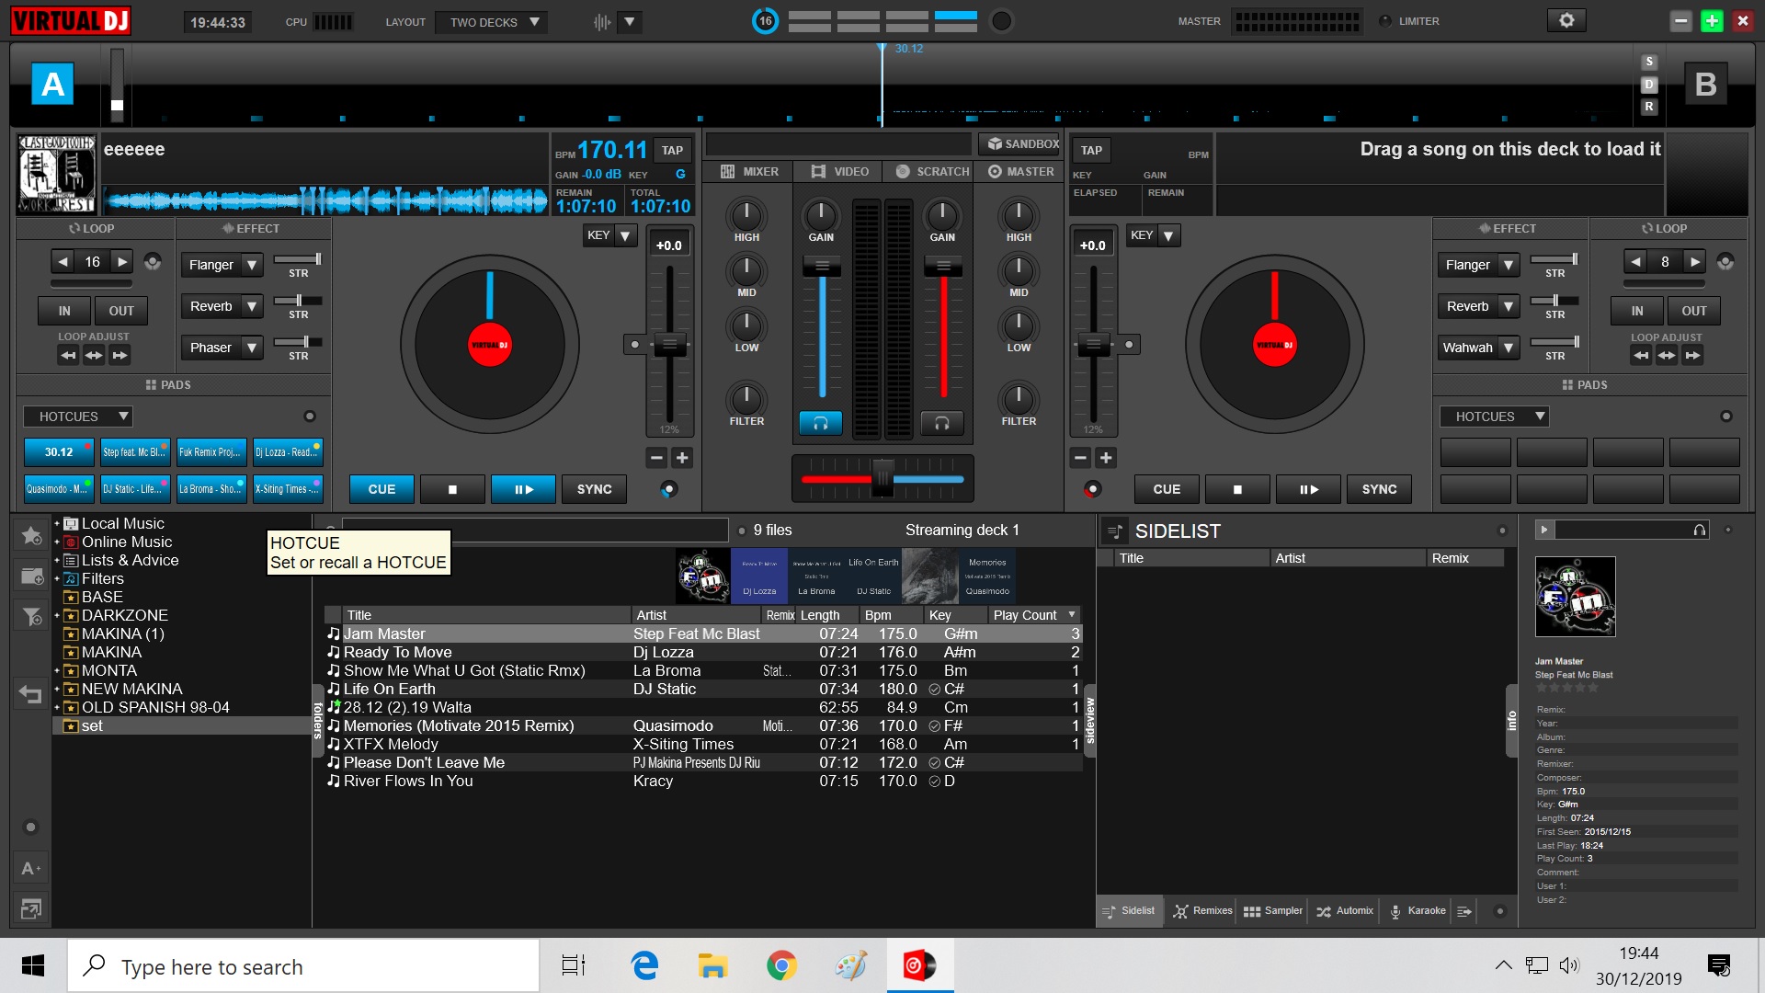This screenshot has width=1765, height=993.
Task: Open right deck Wahwah effect dropdown
Action: (1508, 348)
